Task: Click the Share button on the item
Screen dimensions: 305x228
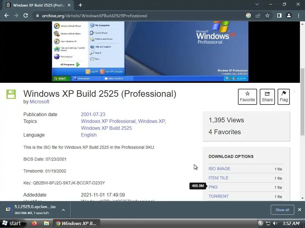Action: pos(267,97)
